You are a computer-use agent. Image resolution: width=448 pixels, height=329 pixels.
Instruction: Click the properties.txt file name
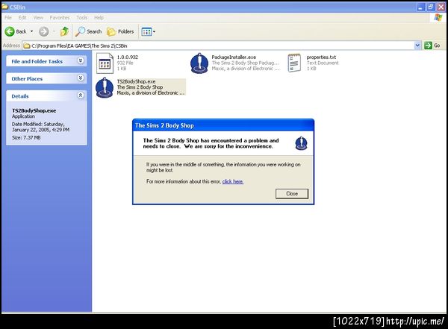pyautogui.click(x=321, y=57)
